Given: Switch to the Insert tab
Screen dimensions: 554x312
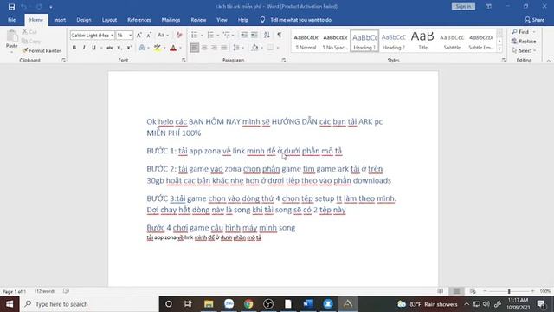Looking at the screenshot, I should (x=60, y=20).
